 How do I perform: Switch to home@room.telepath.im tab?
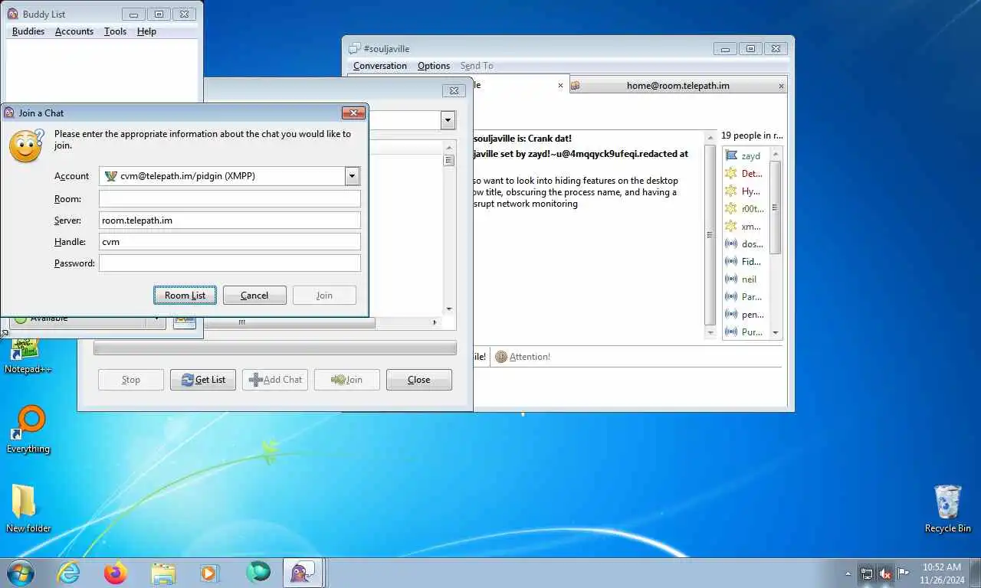pyautogui.click(x=678, y=86)
